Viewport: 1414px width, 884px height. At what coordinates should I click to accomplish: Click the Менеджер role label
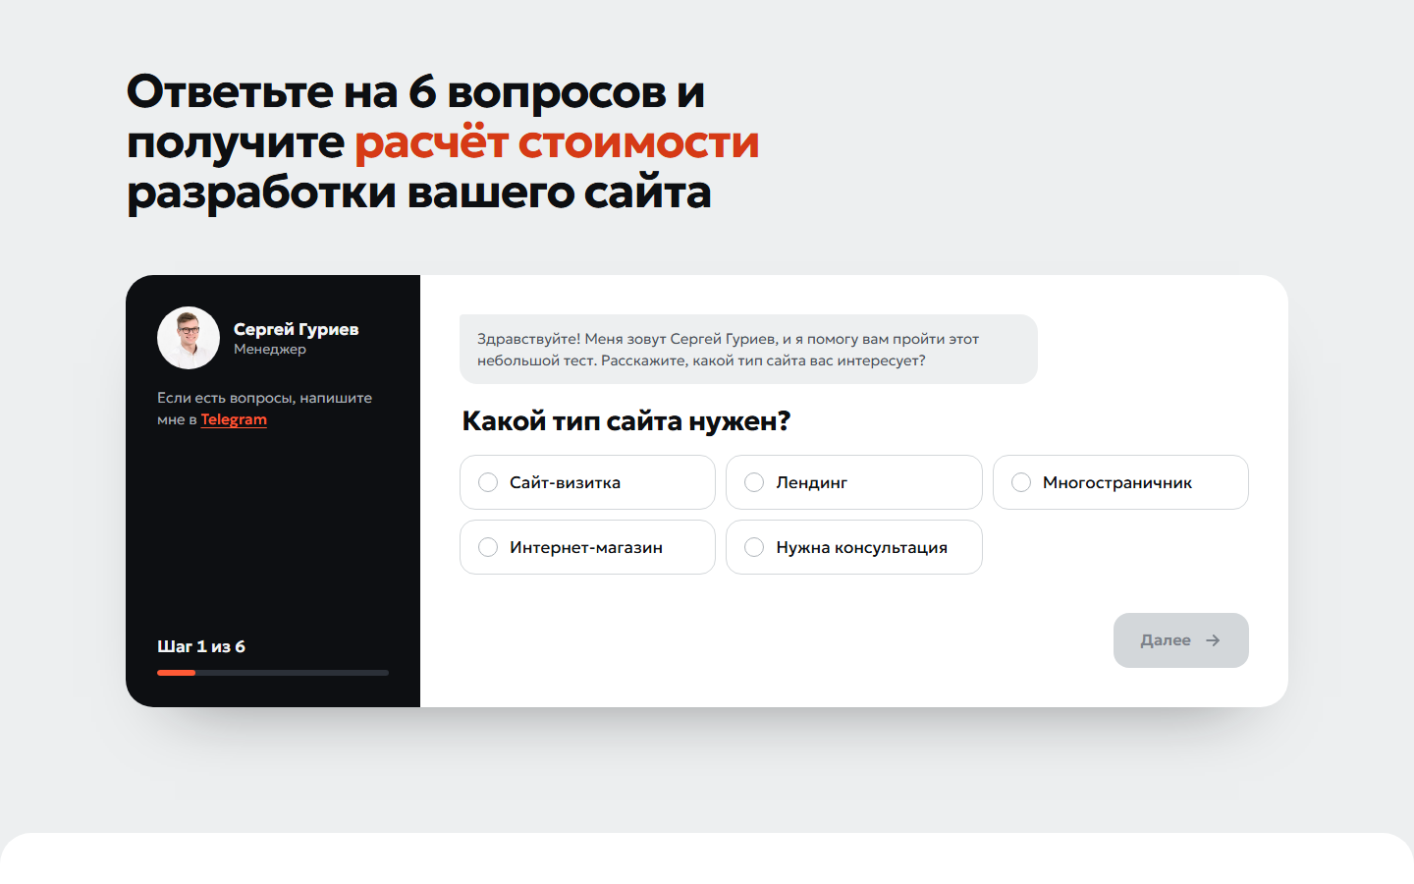tap(270, 350)
